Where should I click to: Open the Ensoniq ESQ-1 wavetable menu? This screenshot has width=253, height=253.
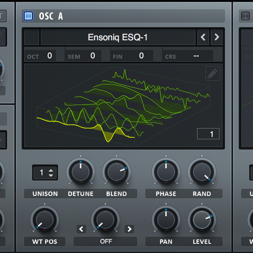[118, 37]
